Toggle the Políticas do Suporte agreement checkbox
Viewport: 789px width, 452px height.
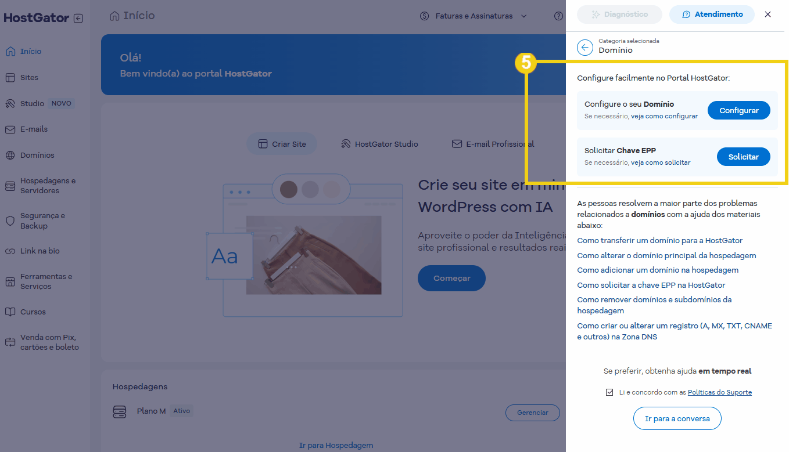pos(609,392)
